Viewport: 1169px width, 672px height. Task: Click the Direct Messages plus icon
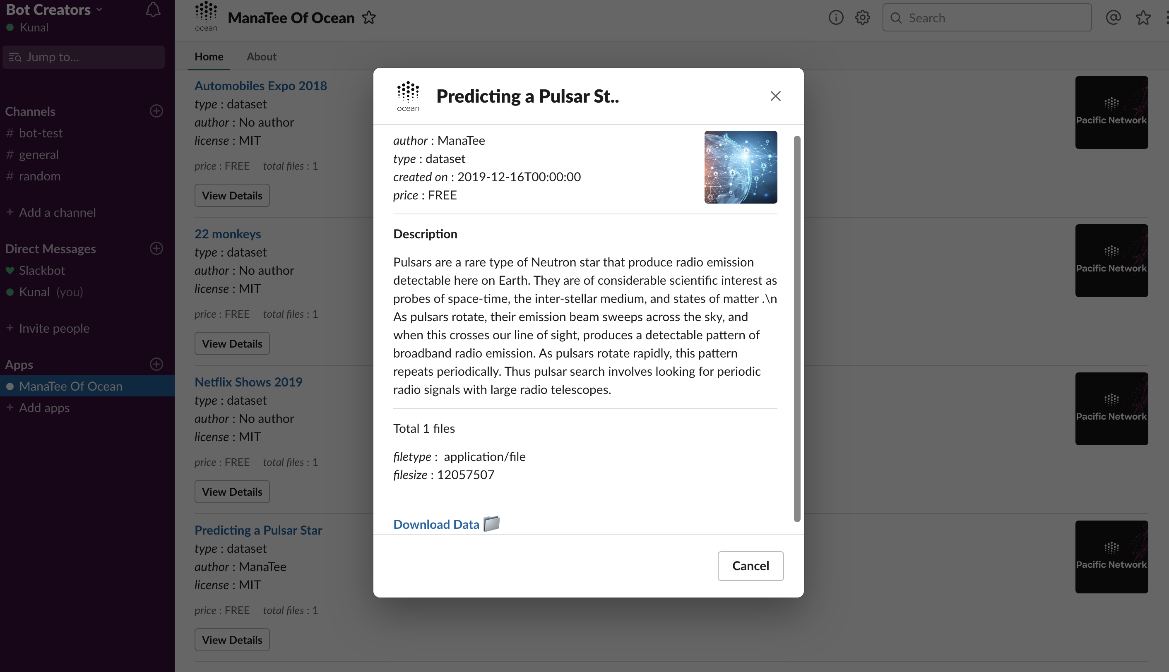click(x=156, y=248)
